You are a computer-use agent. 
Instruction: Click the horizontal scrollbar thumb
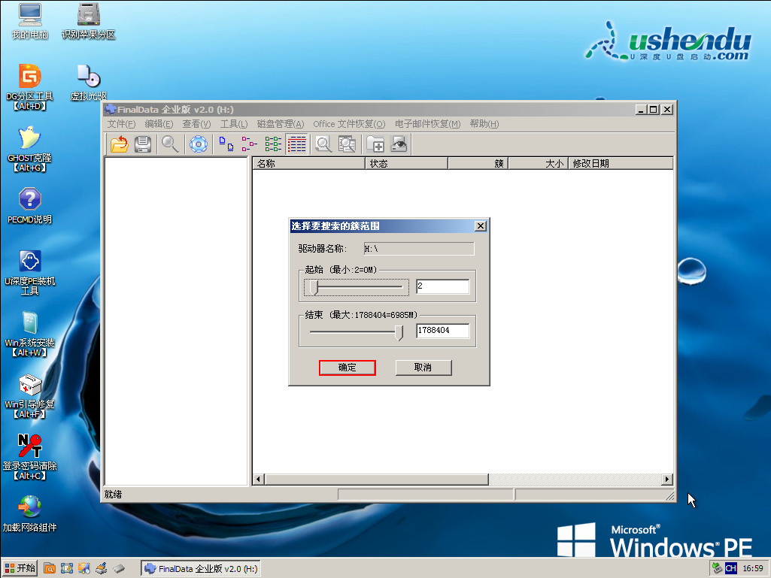click(377, 480)
